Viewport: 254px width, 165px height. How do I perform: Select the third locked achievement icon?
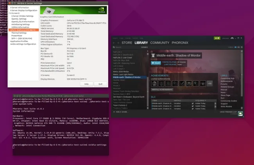point(168,83)
